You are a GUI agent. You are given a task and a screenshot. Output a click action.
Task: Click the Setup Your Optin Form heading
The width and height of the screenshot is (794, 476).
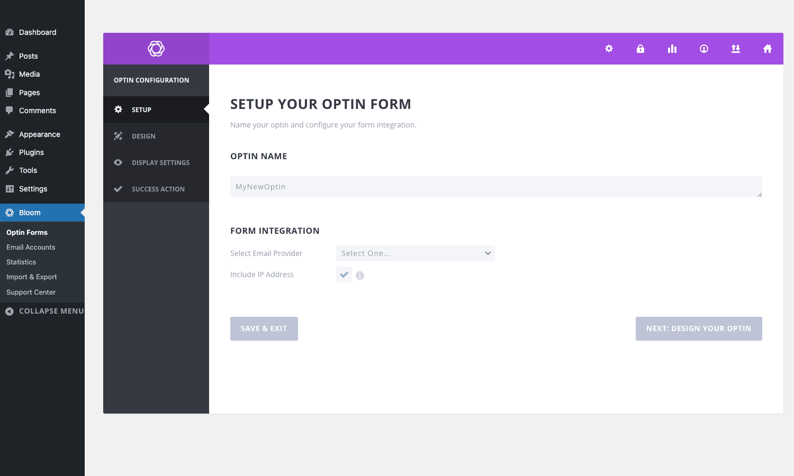pyautogui.click(x=321, y=104)
